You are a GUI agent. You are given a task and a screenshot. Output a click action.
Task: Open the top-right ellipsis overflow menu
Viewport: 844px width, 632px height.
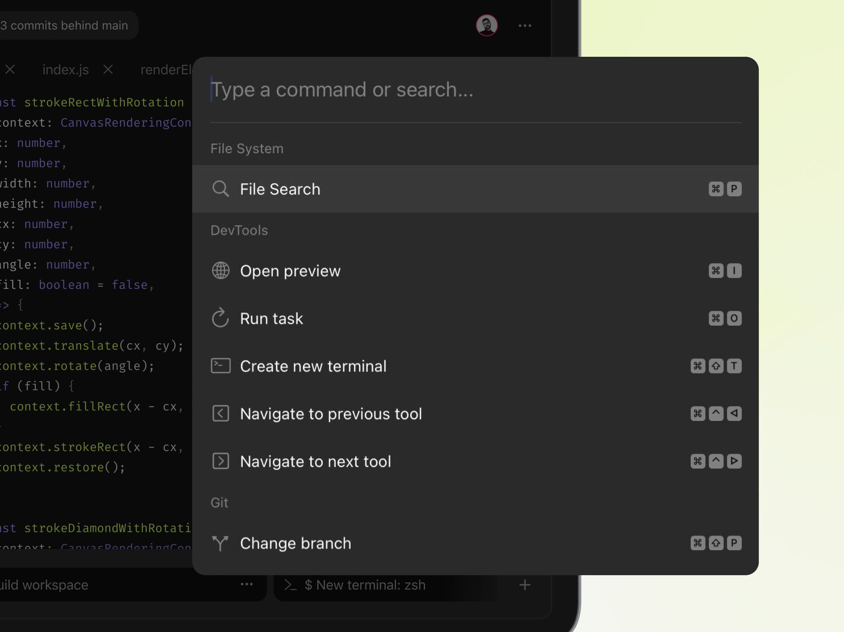click(x=525, y=26)
